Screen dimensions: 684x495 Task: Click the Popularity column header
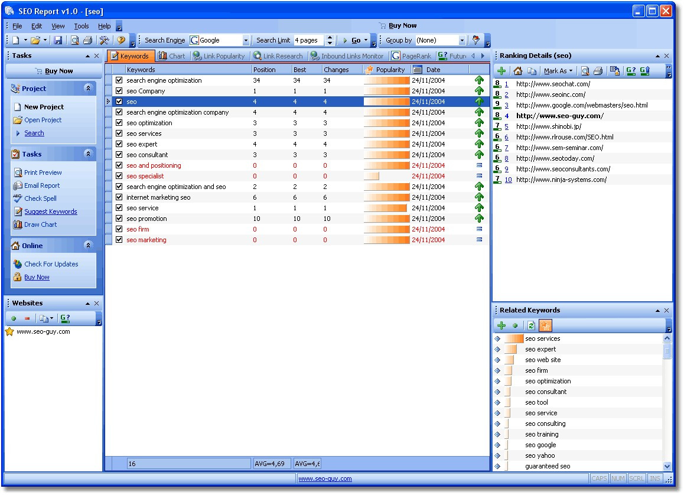pos(386,70)
